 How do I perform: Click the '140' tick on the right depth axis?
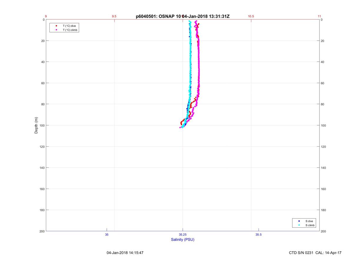coord(324,168)
